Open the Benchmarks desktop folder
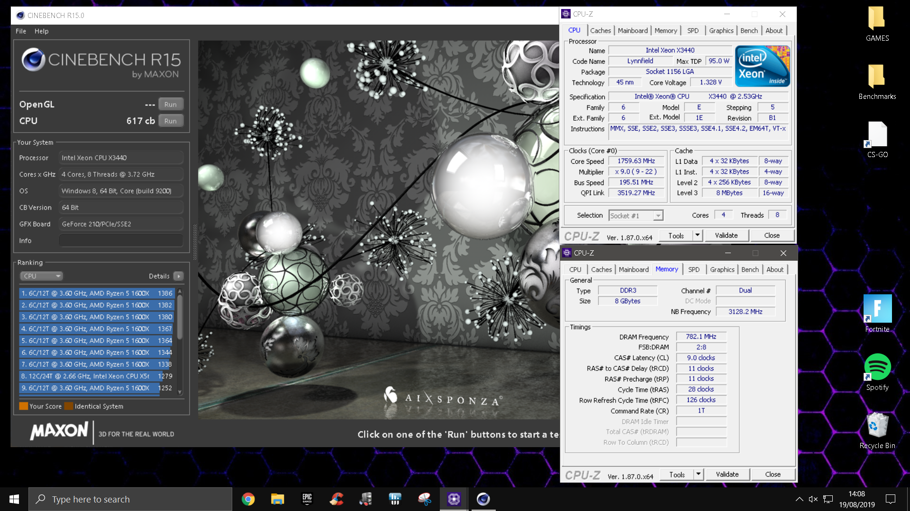910x511 pixels. click(877, 82)
